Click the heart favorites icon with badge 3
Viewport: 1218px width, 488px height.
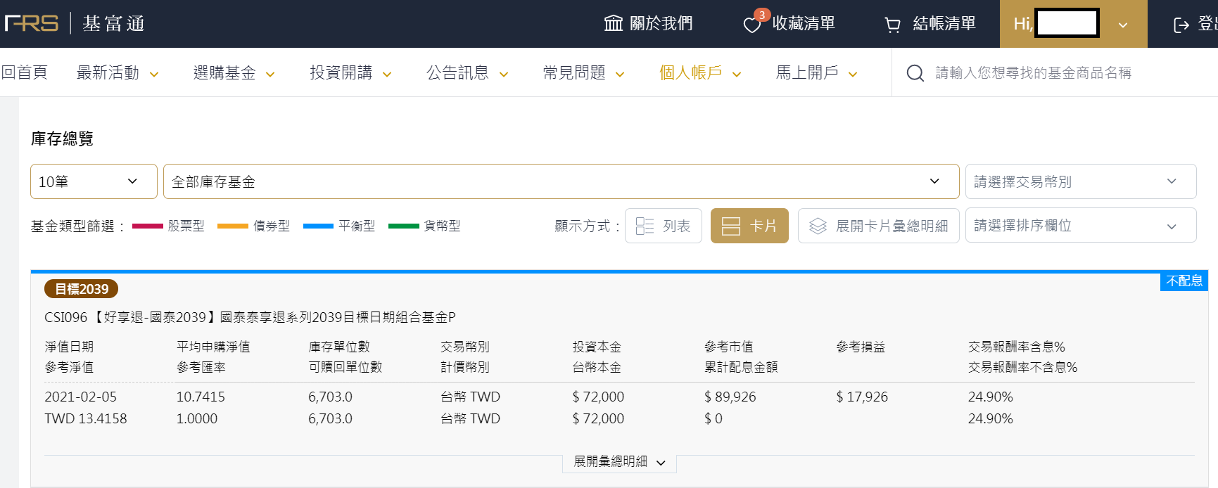(753, 25)
